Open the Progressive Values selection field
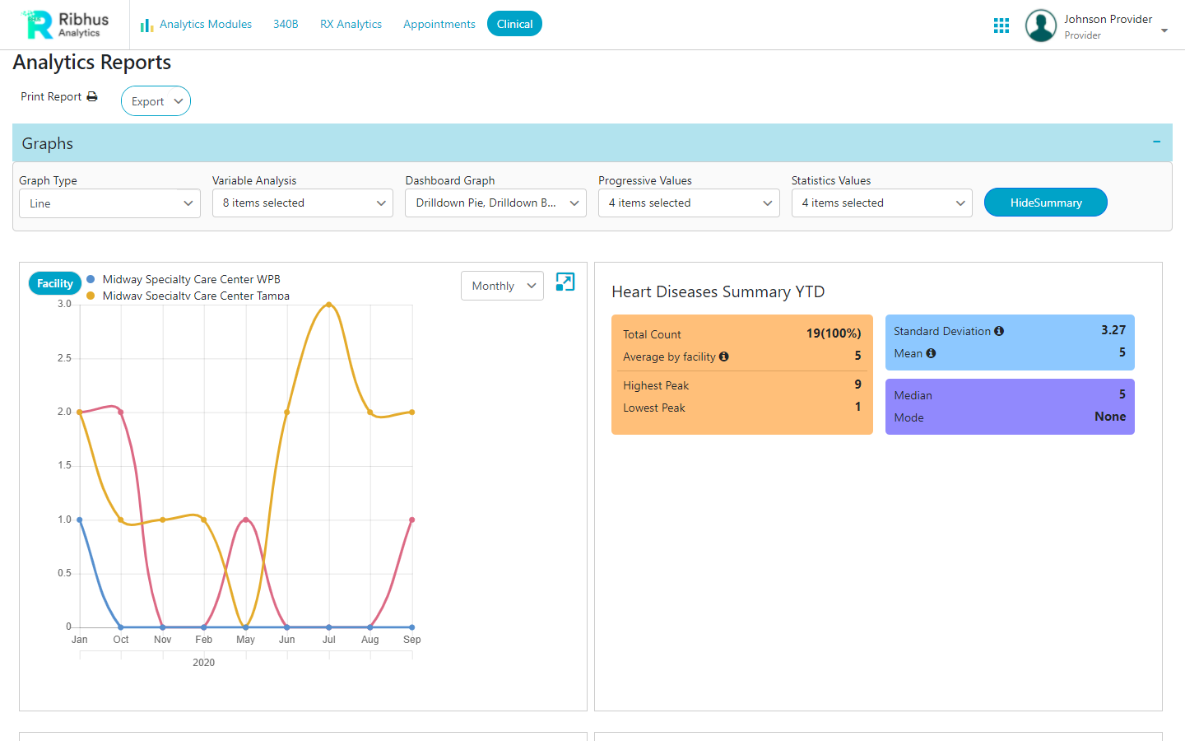This screenshot has width=1185, height=741. [689, 203]
